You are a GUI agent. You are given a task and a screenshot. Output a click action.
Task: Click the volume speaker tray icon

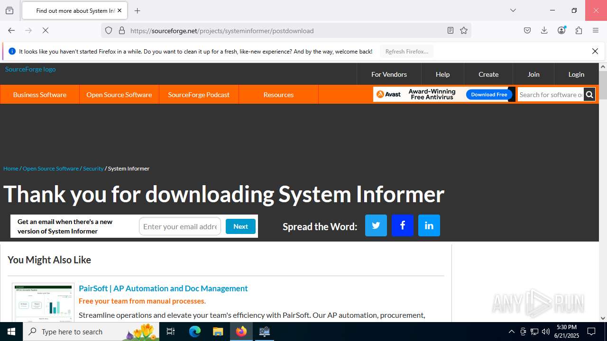click(546, 332)
